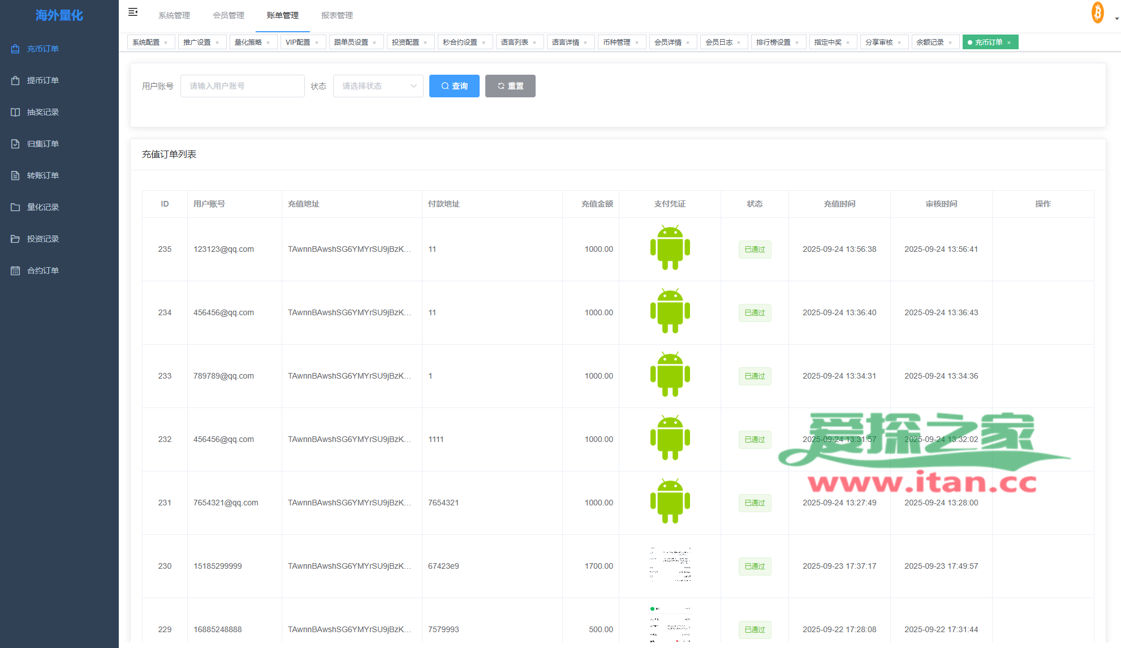Click the 用户账号 input field
Screen dimensions: 1121x648
click(242, 86)
